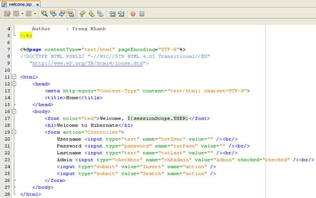The width and height of the screenshot is (316, 198).
Task: Click Shift Line Left icon
Action: click(112, 14)
